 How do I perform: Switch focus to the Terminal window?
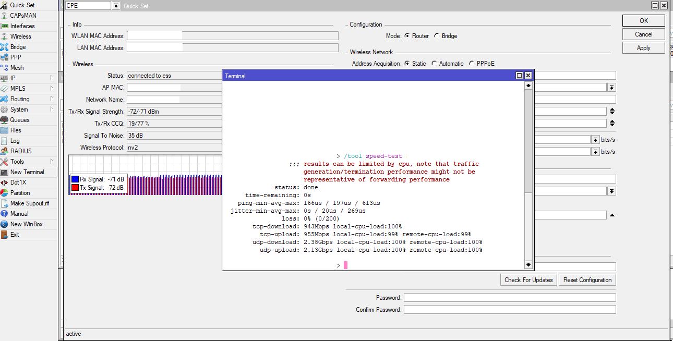point(365,76)
